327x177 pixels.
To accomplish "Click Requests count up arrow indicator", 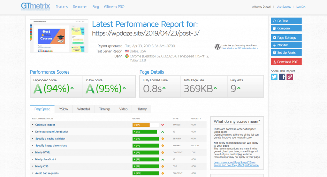I will 239,88.
